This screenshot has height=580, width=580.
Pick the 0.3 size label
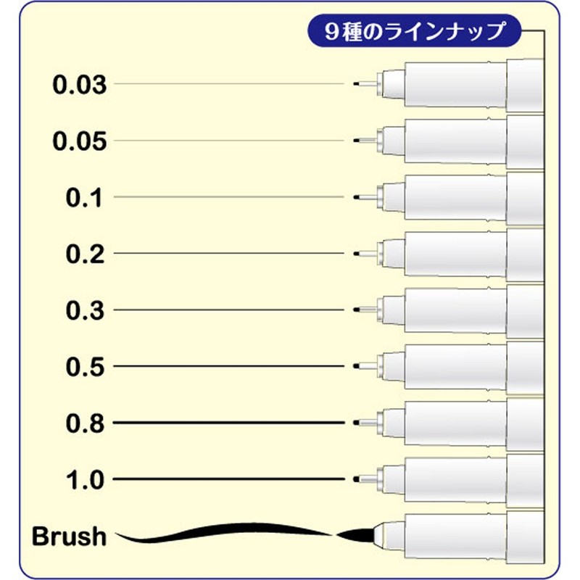(86, 310)
